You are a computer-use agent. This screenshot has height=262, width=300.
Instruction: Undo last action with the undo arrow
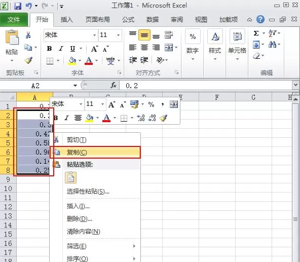pyautogui.click(x=29, y=6)
